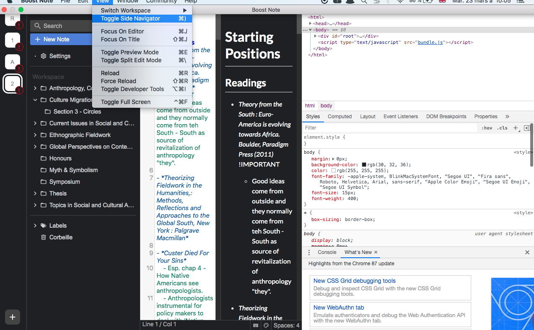The width and height of the screenshot is (534, 330).
Task: Open the Corbeille trash icon
Action: [x=44, y=237]
